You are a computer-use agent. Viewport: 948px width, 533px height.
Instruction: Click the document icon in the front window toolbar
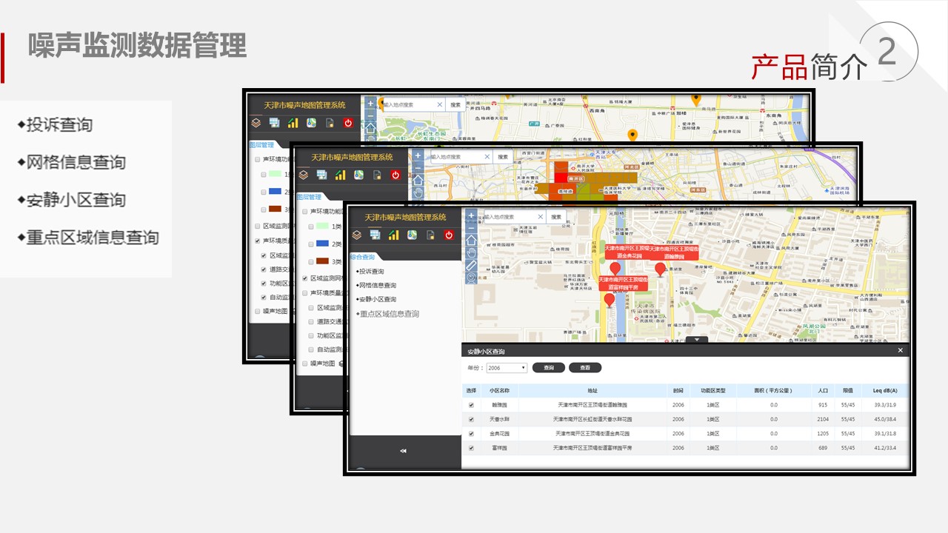[x=430, y=235]
